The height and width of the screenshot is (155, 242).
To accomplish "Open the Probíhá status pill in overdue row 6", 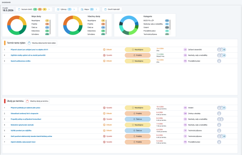I will coord(138,136).
